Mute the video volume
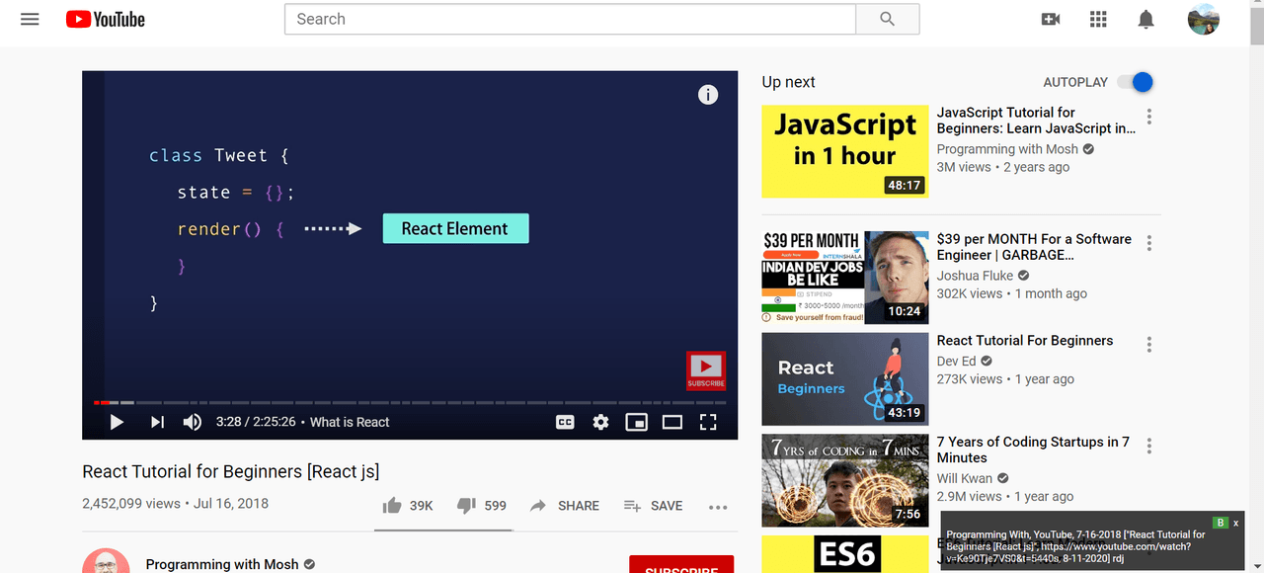 tap(192, 422)
